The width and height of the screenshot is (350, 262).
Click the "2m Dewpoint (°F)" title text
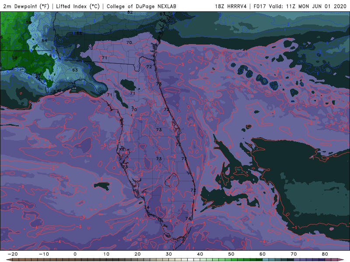[26, 6]
